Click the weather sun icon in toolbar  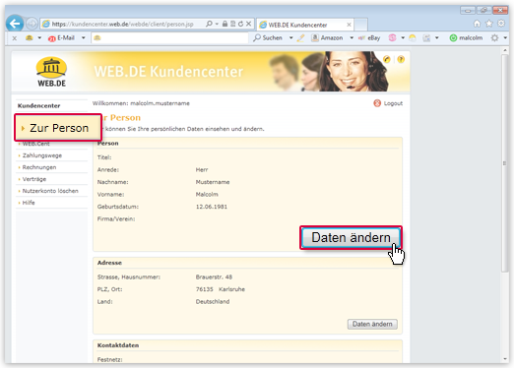tap(413, 38)
